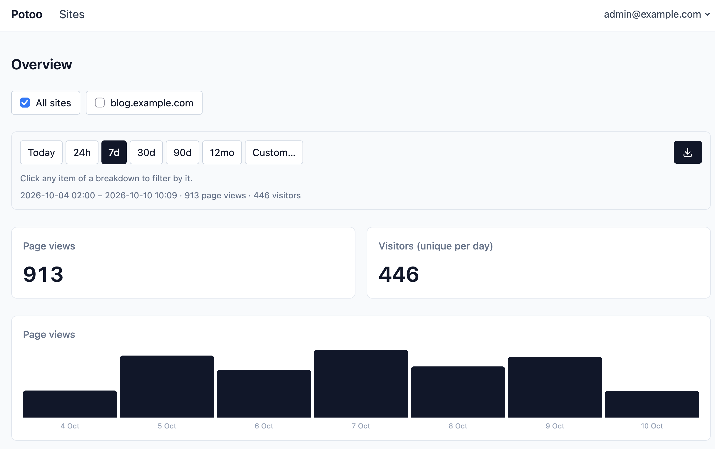Screen dimensions: 715x449
Task: Switch to the 30d time range
Action: (146, 152)
